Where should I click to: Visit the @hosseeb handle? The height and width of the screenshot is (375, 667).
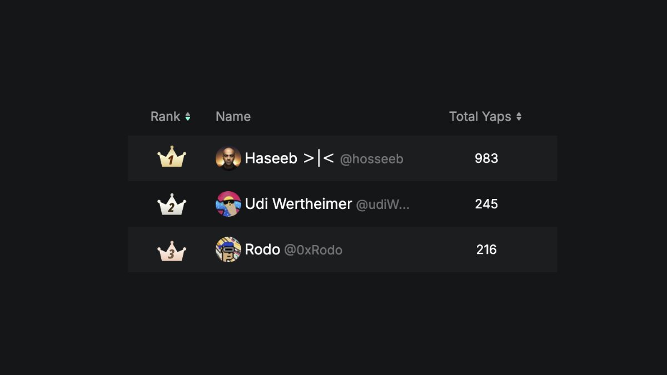(372, 159)
